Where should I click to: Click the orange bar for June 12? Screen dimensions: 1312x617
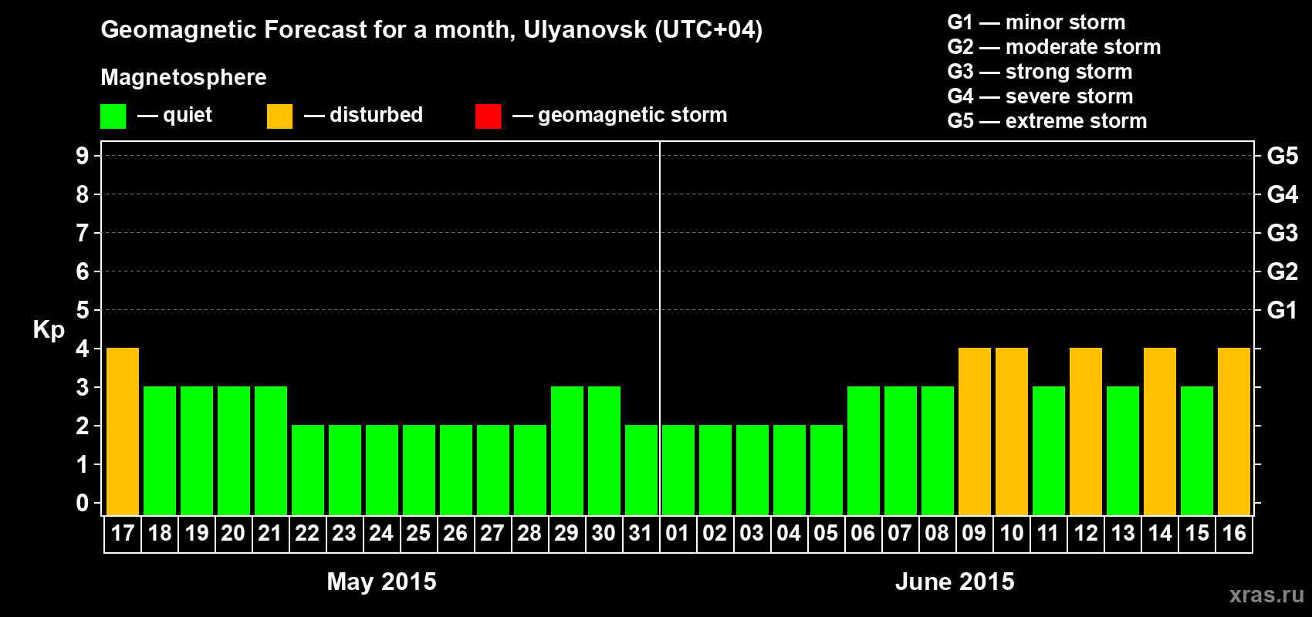(1086, 431)
